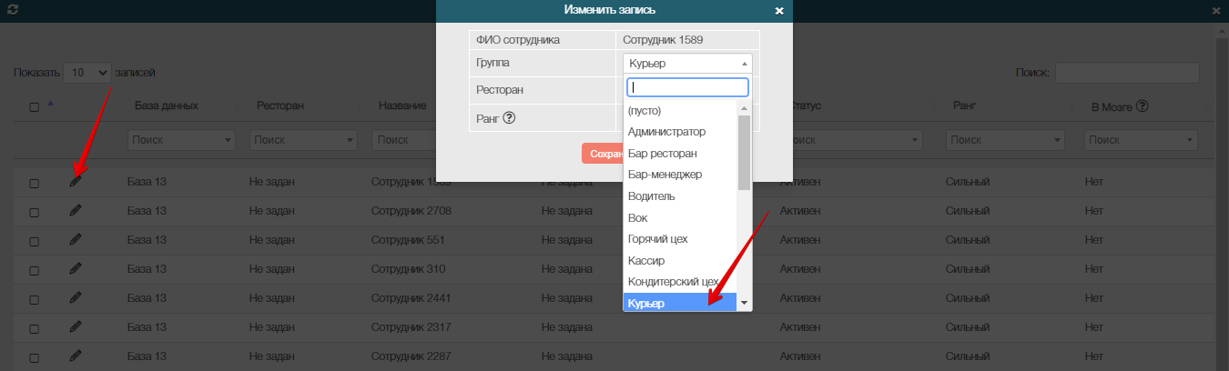Viewport: 1229px width, 371px height.
Task: Click help icon beside В Мозге header
Action: [x=1142, y=106]
